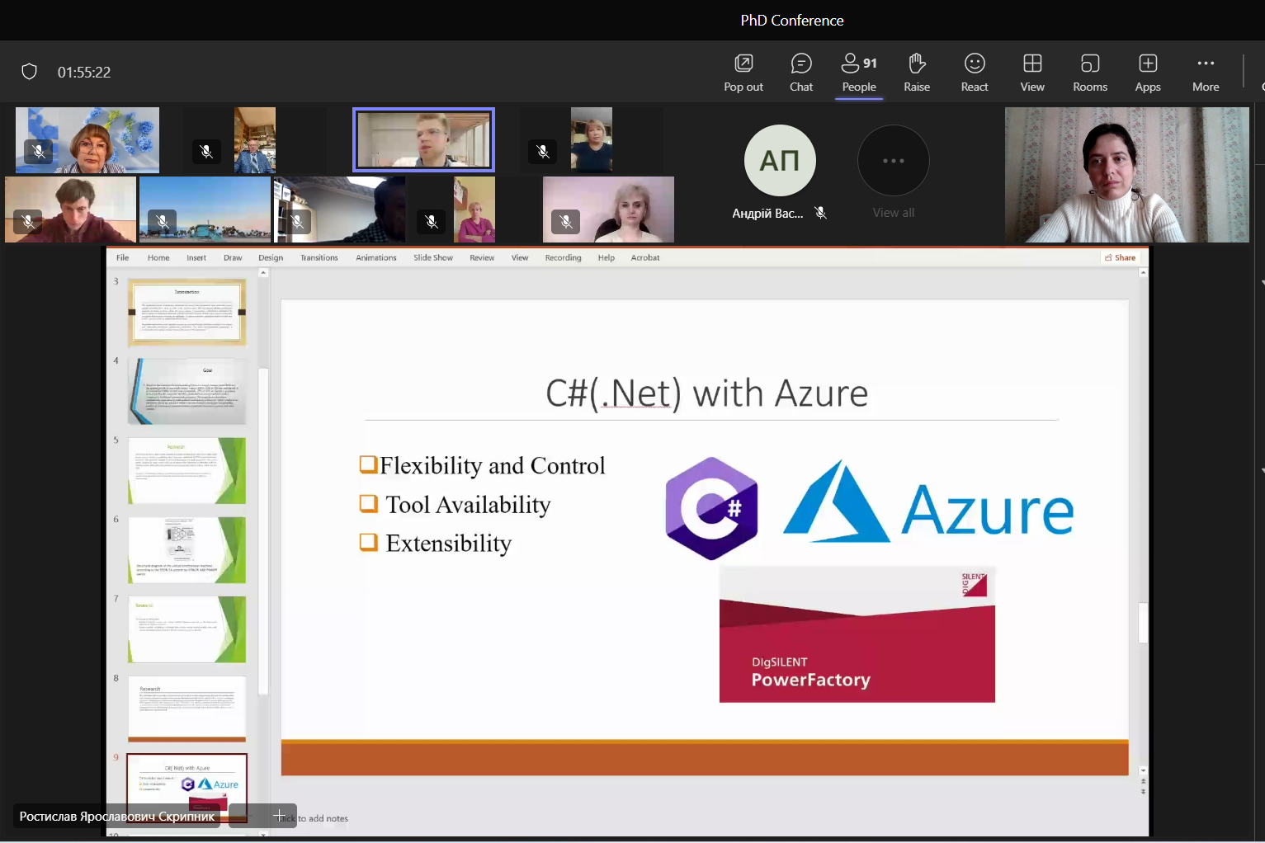
Task: Click the Flexibility and Control checkbox bullet
Action: (368, 464)
